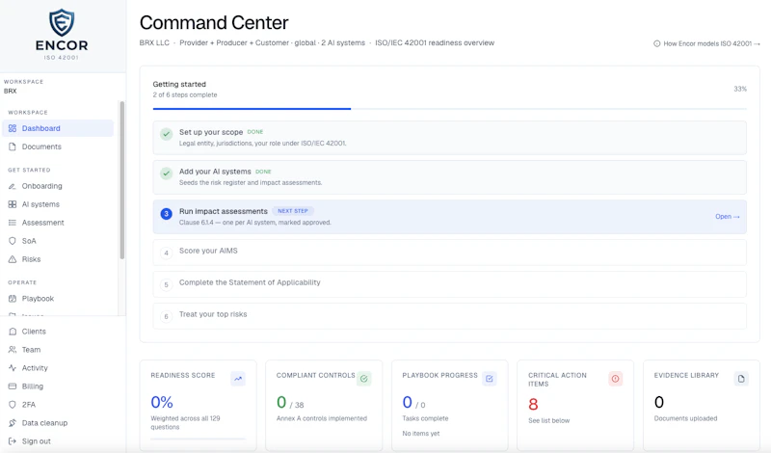
Task: Click the Open link for impact assessments
Action: tap(728, 217)
